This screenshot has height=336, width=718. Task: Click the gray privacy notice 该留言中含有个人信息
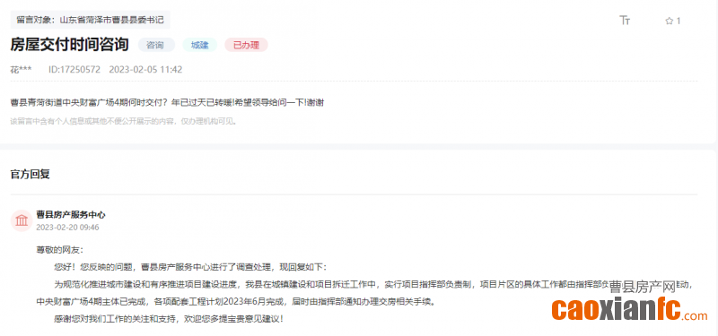point(124,122)
